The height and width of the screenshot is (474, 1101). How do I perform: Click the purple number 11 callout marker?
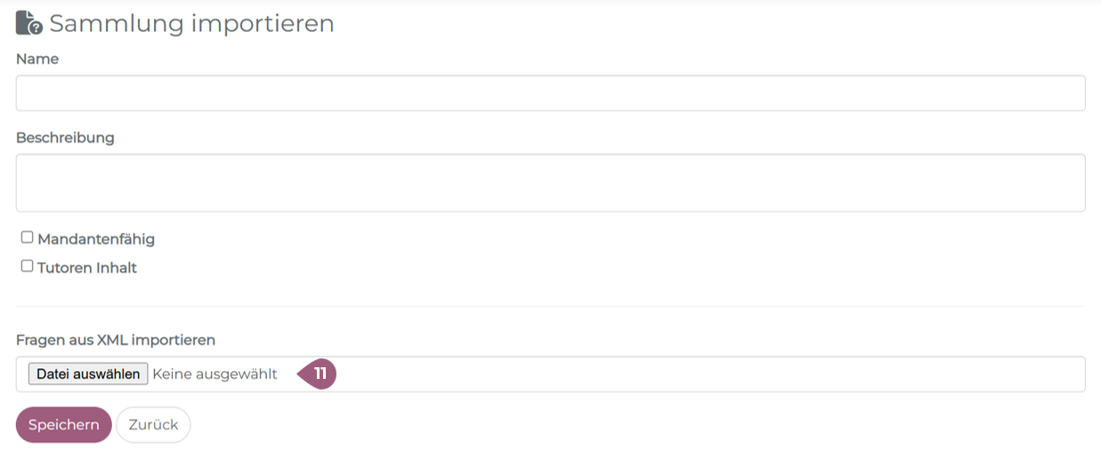pos(319,374)
